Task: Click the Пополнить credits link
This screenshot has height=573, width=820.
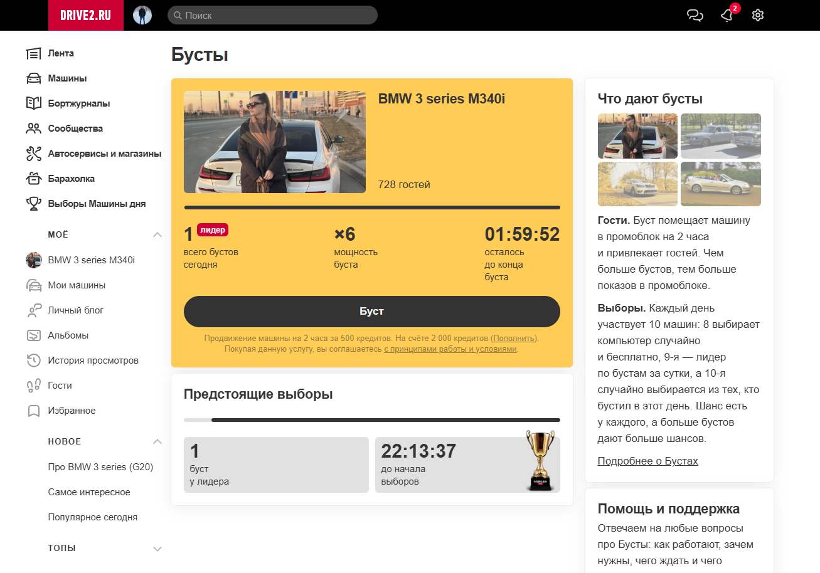Action: [x=514, y=339]
